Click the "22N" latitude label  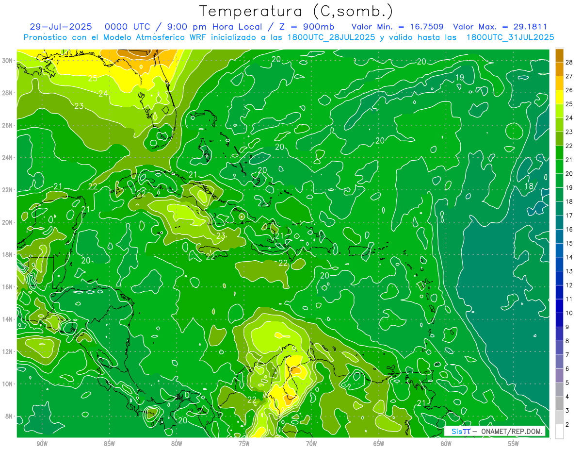pyautogui.click(x=8, y=190)
